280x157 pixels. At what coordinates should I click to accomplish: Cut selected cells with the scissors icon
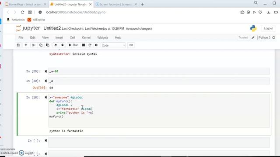coord(34,45)
